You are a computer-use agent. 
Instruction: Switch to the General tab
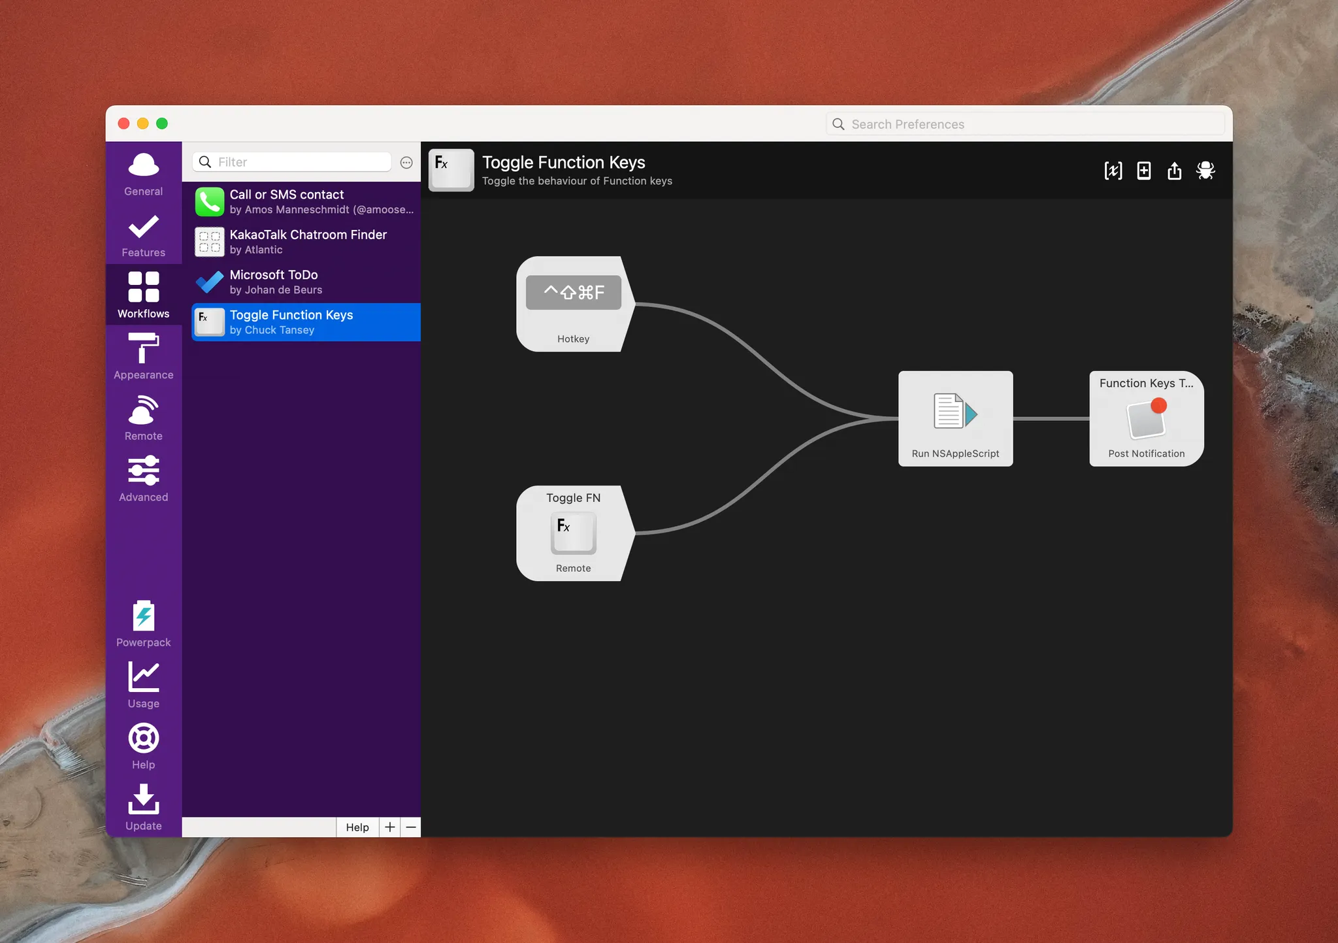click(x=144, y=173)
